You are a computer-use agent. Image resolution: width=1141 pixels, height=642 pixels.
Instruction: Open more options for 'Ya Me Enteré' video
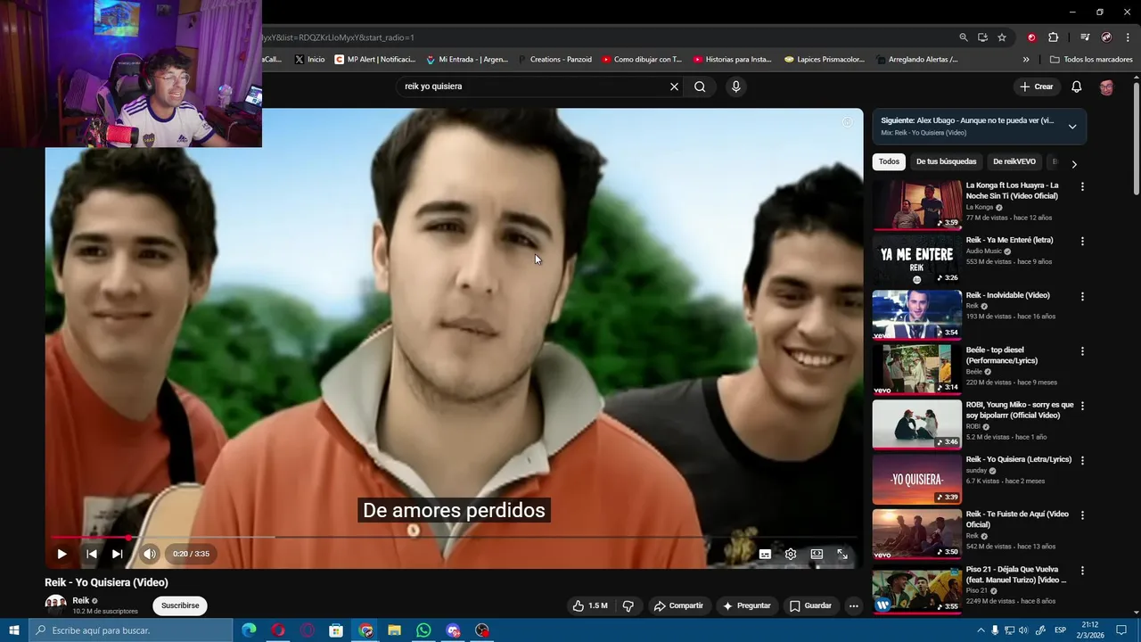pyautogui.click(x=1082, y=242)
